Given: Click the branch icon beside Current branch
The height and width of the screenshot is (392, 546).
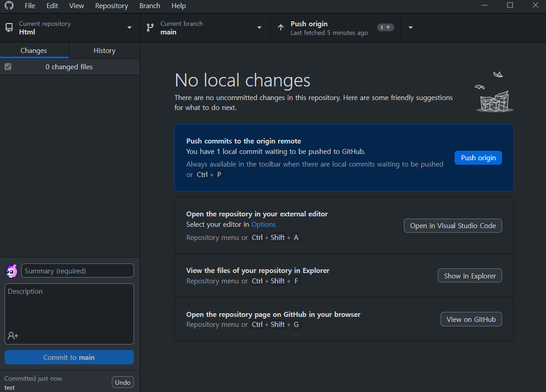Looking at the screenshot, I should pyautogui.click(x=150, y=28).
